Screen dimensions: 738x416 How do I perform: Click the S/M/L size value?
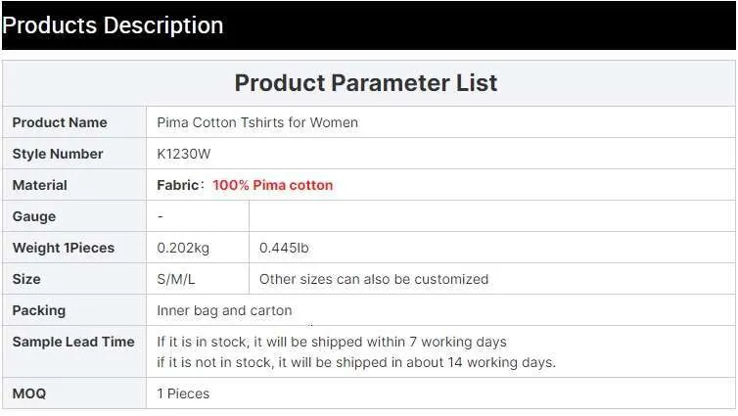pyautogui.click(x=175, y=280)
